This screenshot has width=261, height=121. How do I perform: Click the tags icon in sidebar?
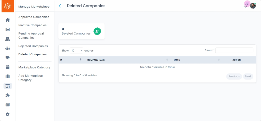8,58
